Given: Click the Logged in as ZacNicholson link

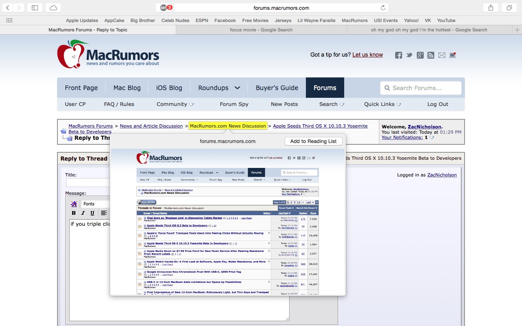Looking at the screenshot, I should coord(442,175).
